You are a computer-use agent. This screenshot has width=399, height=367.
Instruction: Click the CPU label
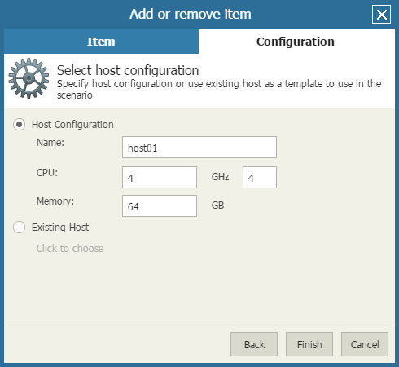click(47, 173)
